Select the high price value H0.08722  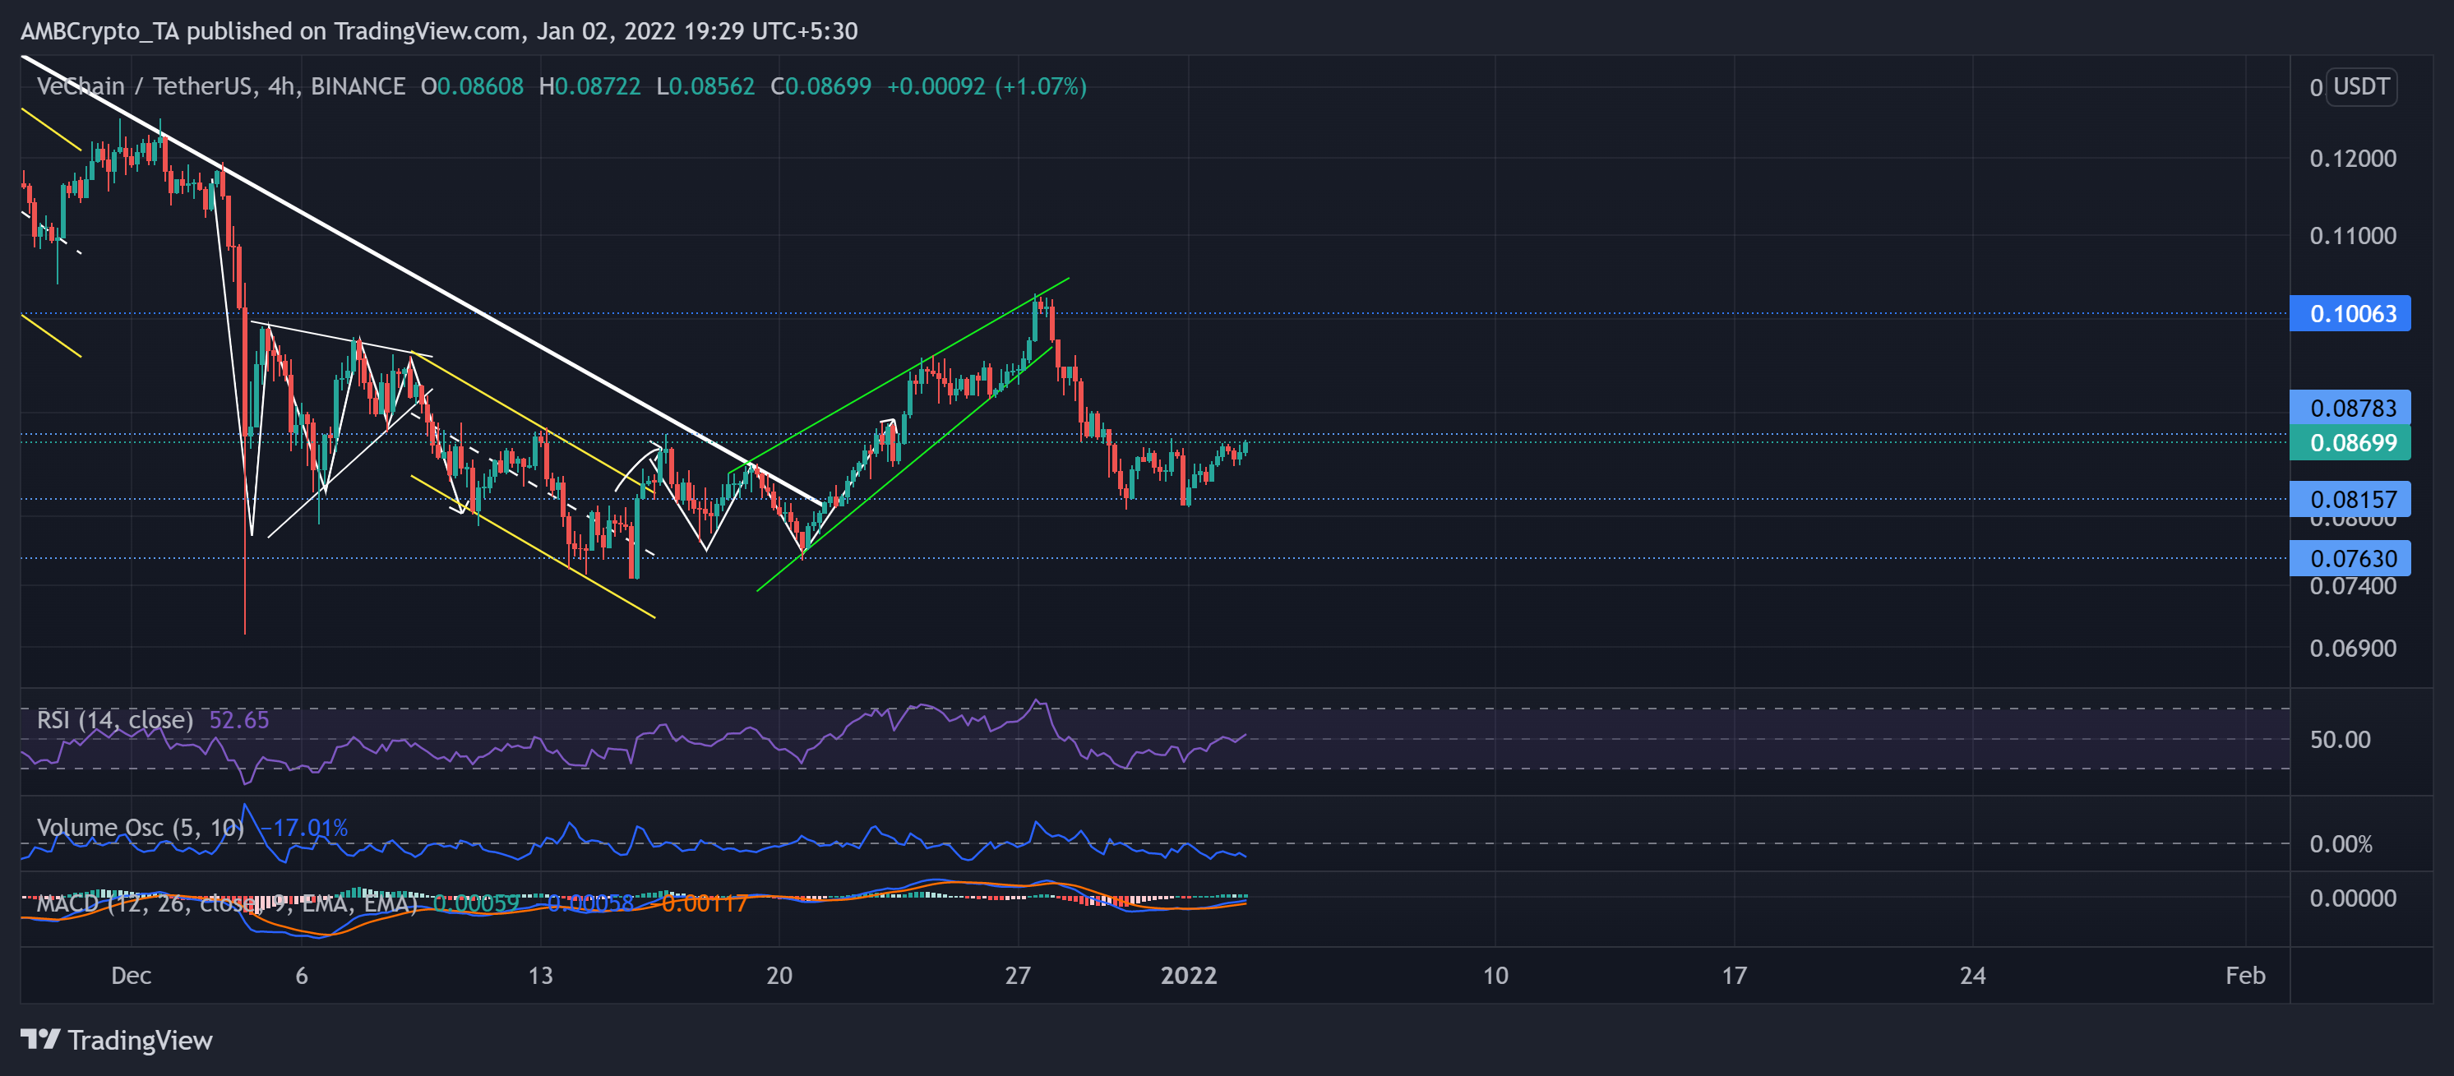tap(589, 86)
